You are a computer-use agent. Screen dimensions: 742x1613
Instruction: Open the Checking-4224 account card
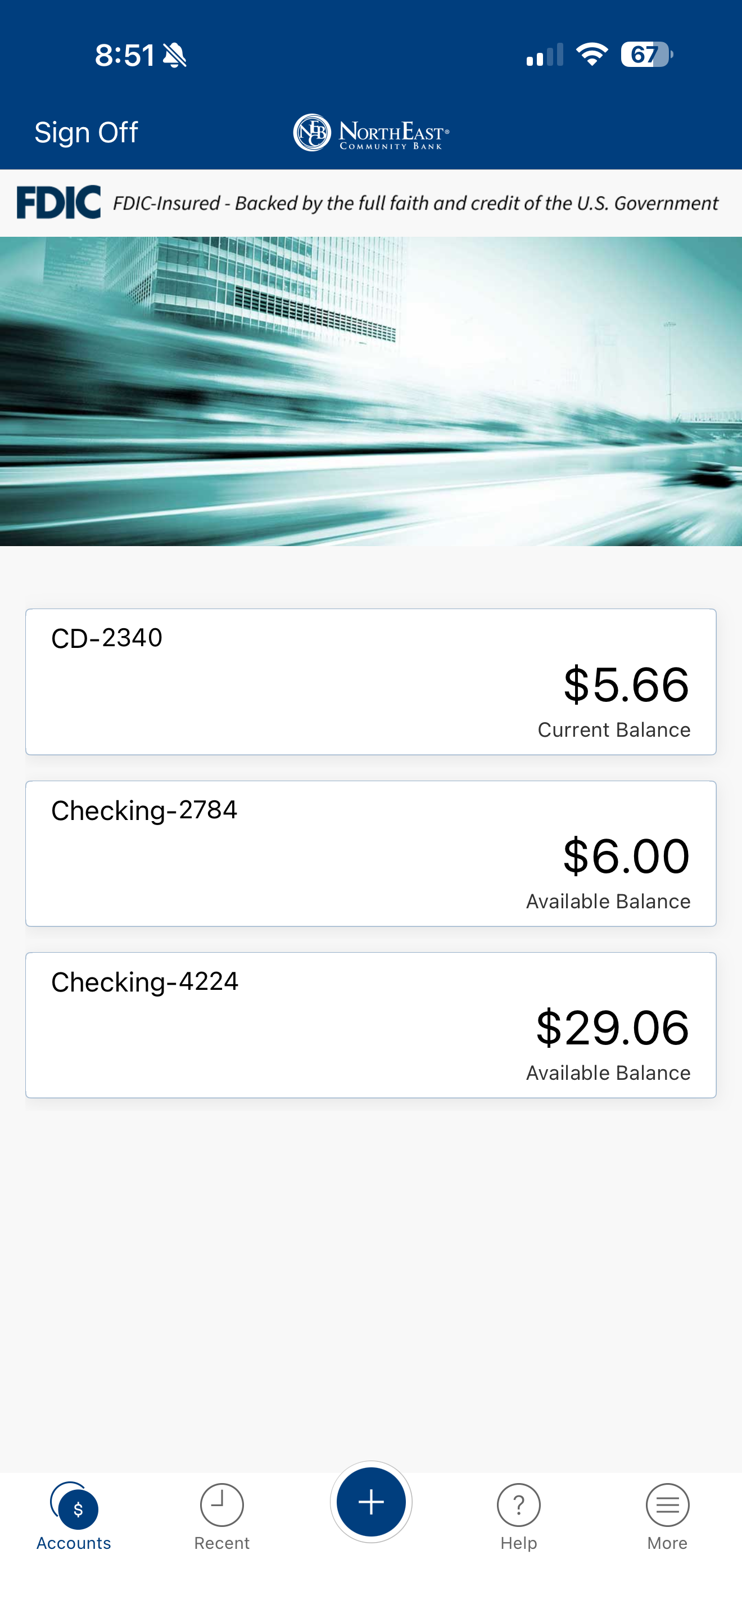(371, 1025)
